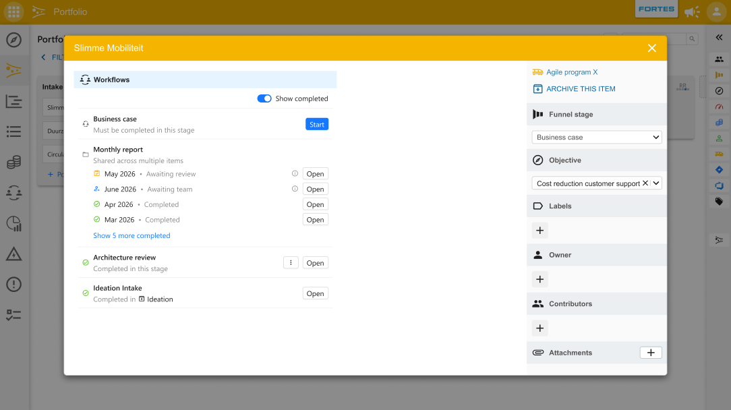This screenshot has height=410, width=731.
Task: Open the apps grid menu
Action: 13,11
